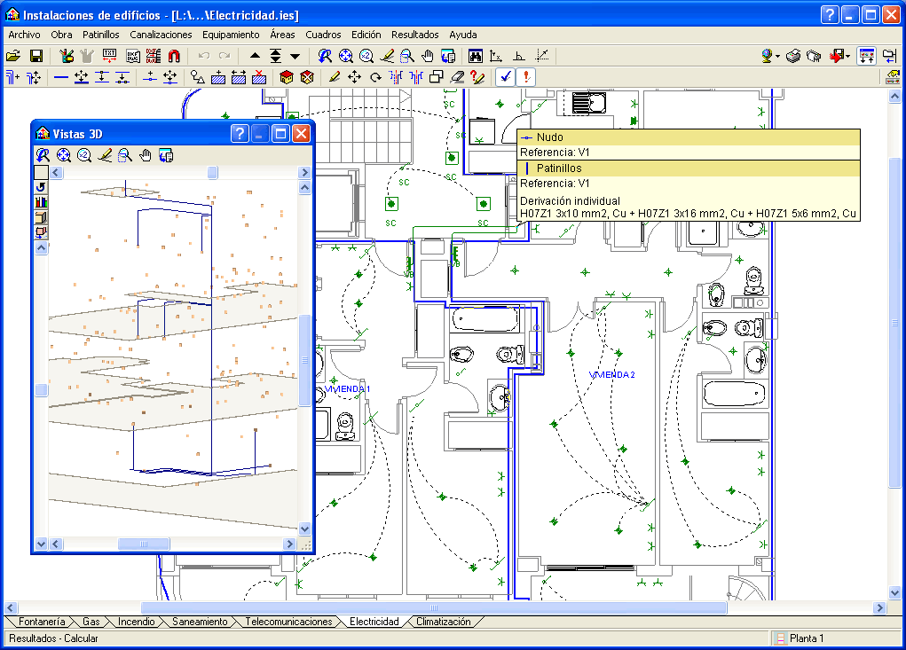Viewport: 906px width, 650px height.
Task: Click the rotate circular arrow icon
Action: [x=375, y=77]
